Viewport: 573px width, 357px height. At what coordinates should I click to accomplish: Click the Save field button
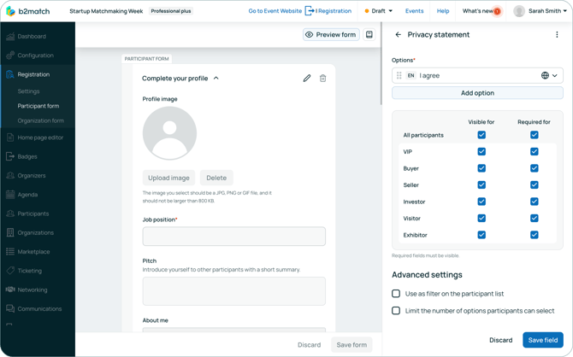[542, 340]
